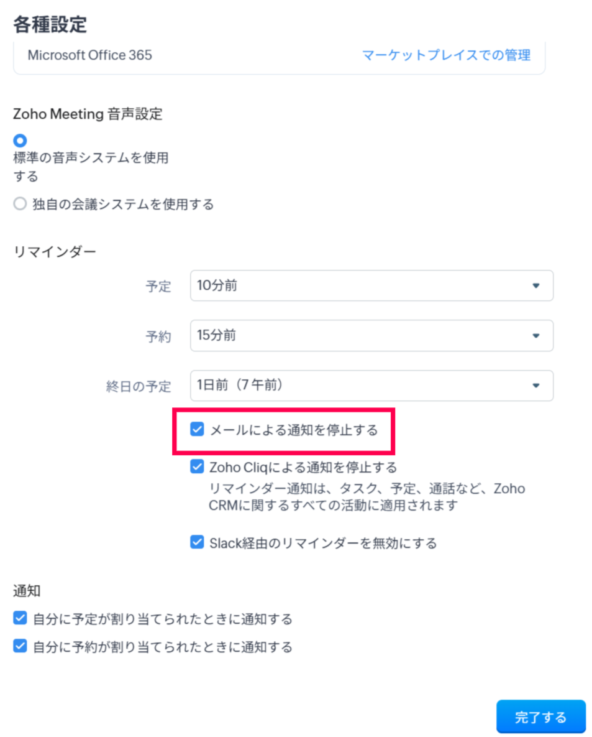Screen dimensions: 592x737
Task: Click the arrow icon on the 15分前 dropdown
Action: coord(536,336)
